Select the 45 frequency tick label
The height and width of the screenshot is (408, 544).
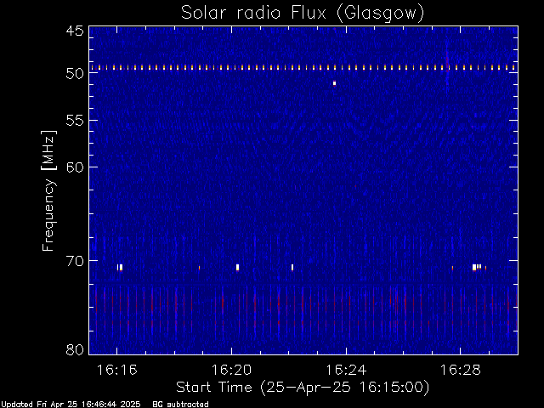click(75, 31)
